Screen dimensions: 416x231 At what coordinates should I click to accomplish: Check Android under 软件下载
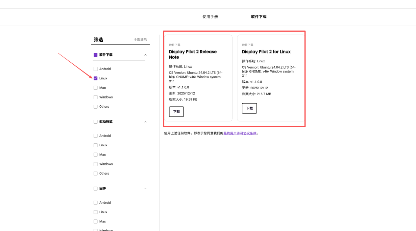(x=96, y=69)
